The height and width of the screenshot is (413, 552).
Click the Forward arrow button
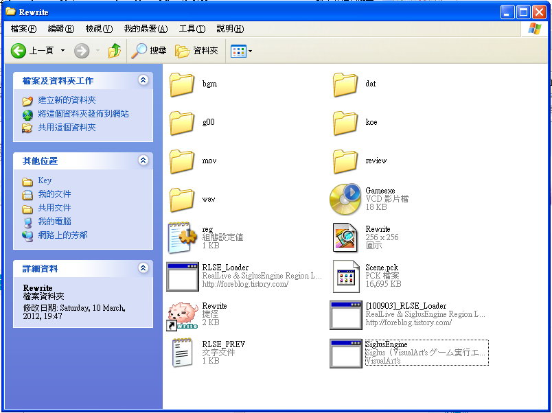[x=82, y=51]
